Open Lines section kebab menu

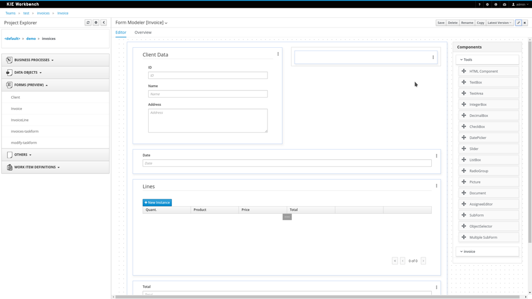(x=436, y=186)
